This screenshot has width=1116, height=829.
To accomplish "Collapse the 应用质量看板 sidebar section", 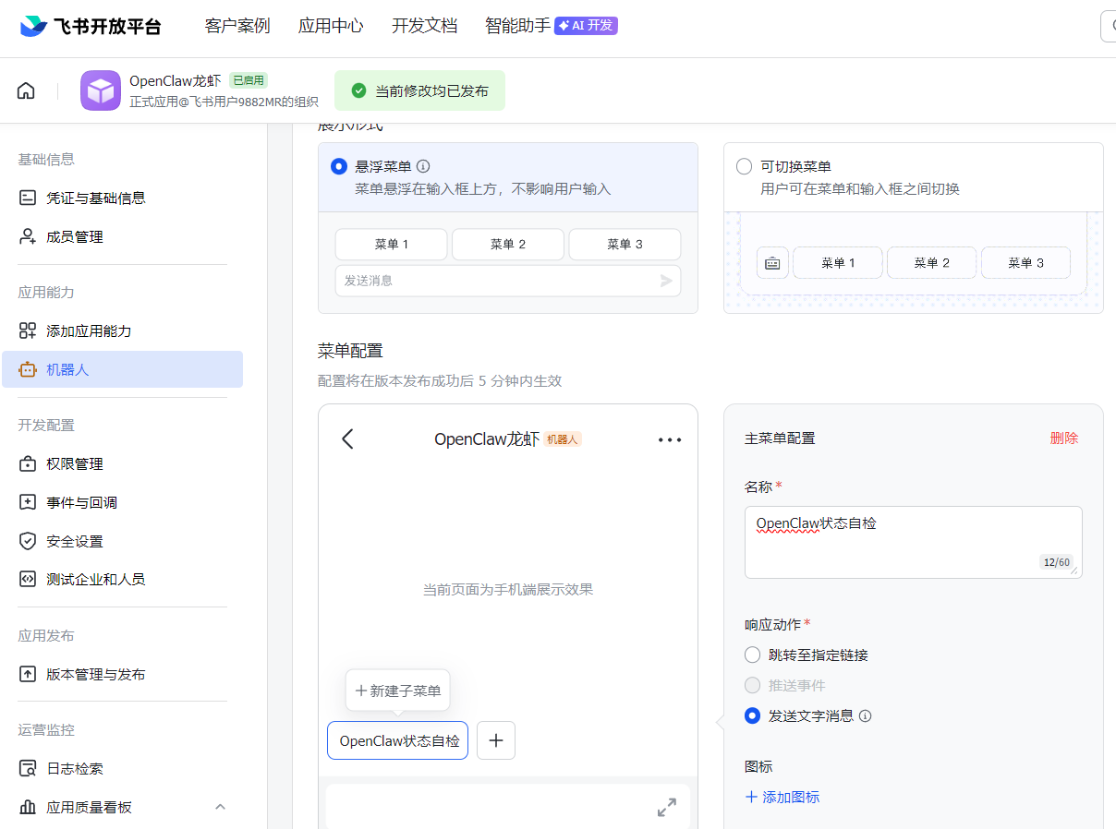I will (220, 807).
